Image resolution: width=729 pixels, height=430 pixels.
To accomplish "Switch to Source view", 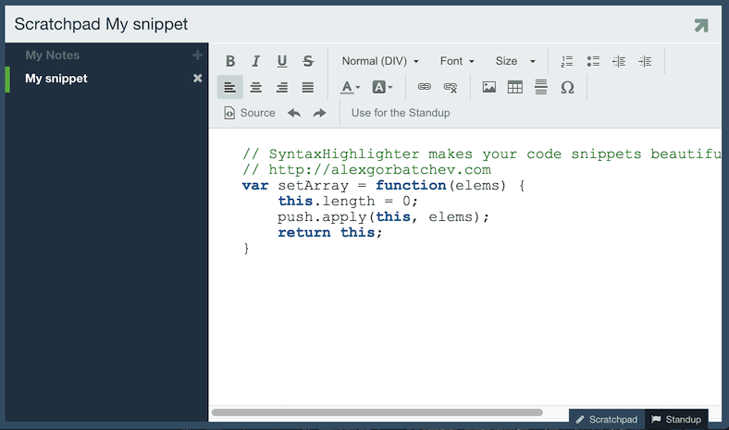I will 250,113.
